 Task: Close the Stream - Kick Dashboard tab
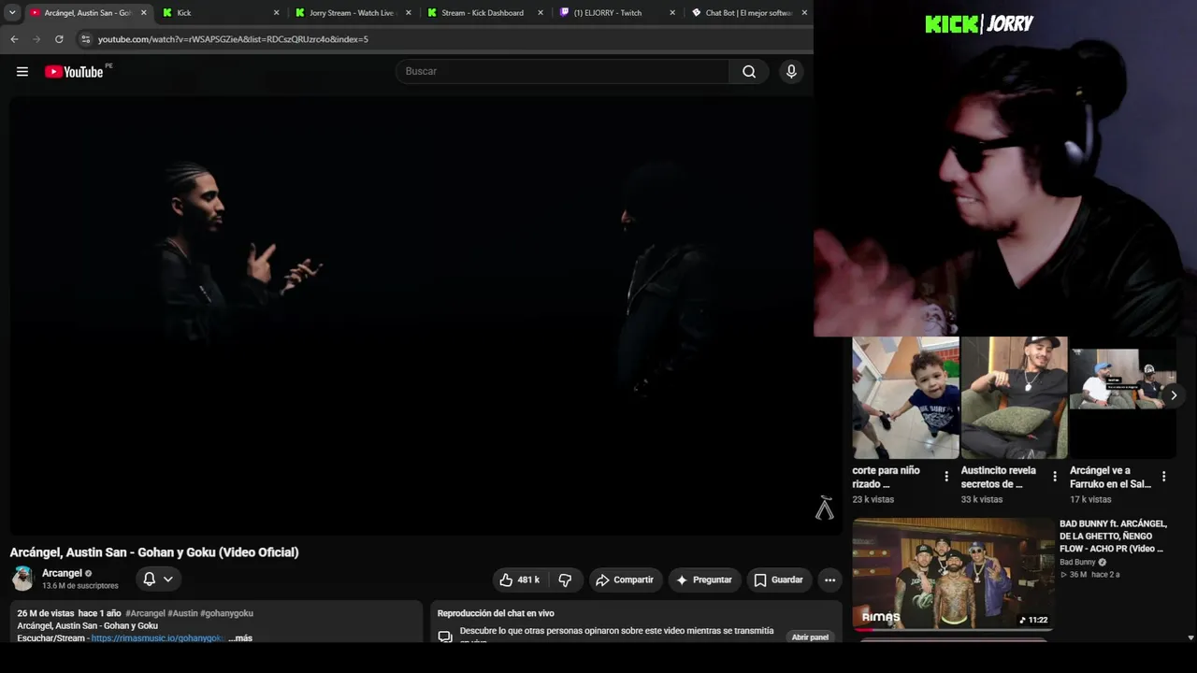tap(540, 13)
